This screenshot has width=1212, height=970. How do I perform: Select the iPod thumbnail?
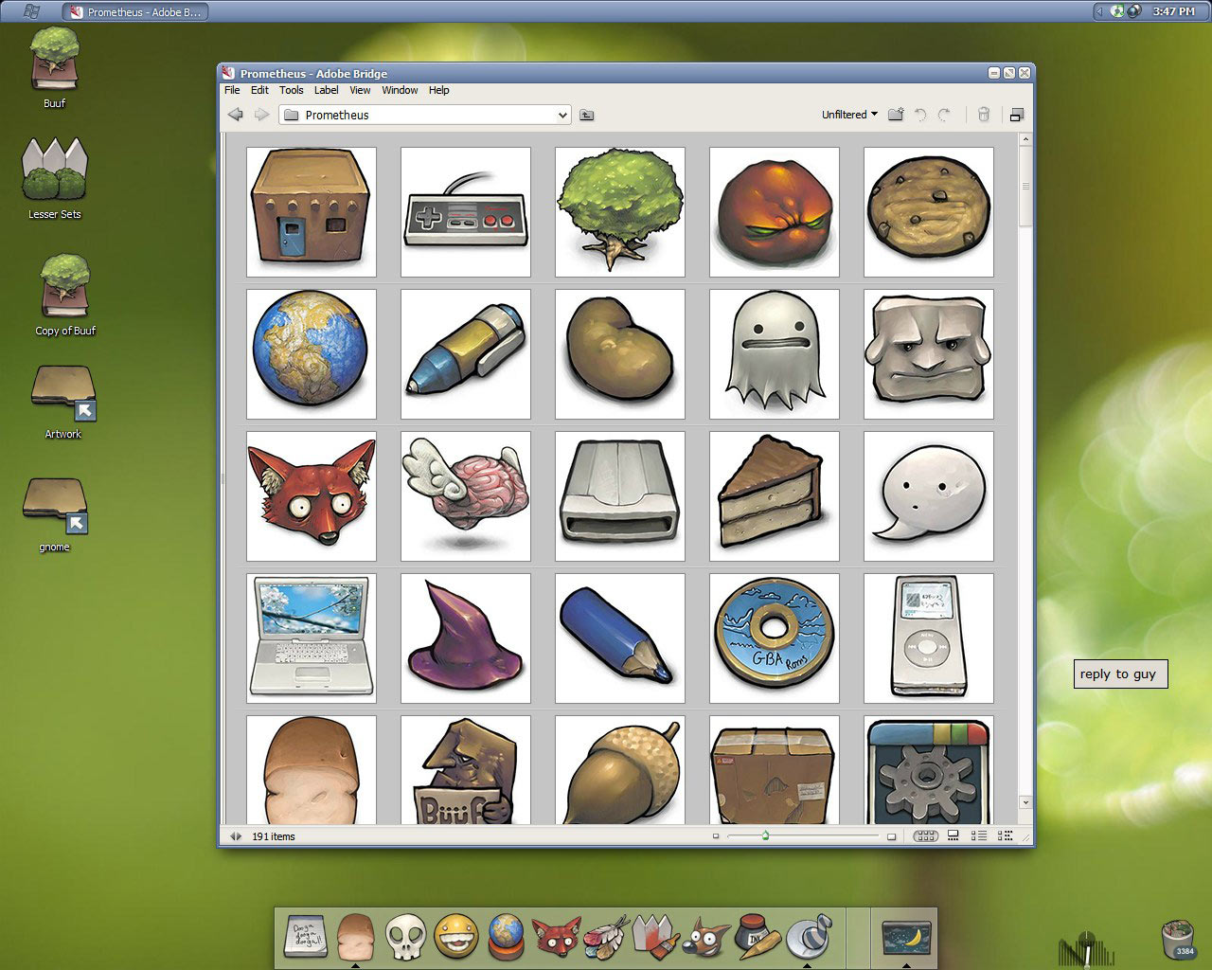click(x=929, y=638)
